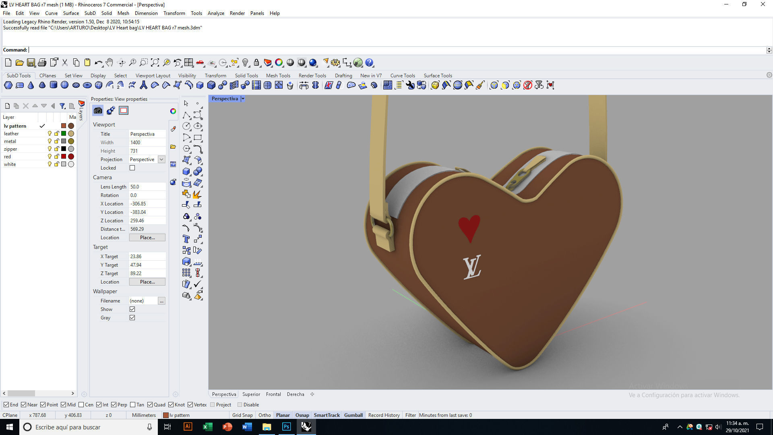
Task: Uncheck the wallpaper Gray checkbox
Action: (132, 318)
